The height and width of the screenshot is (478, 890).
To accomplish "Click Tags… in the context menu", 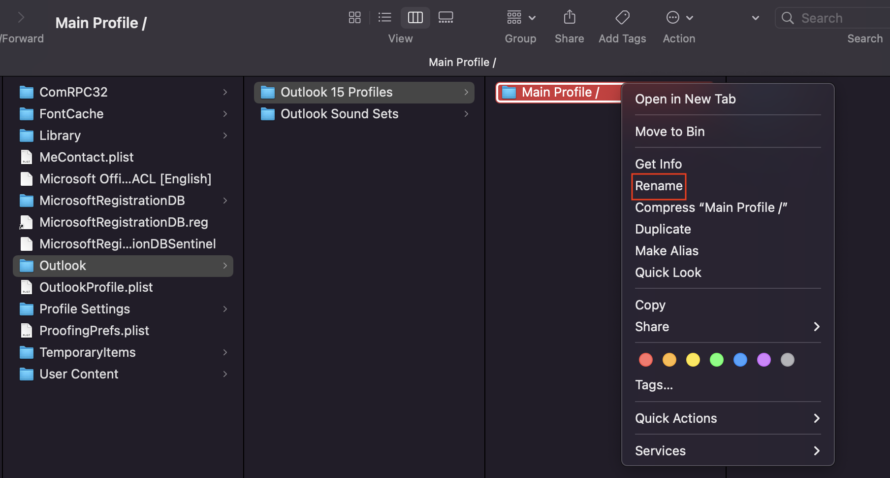I will [x=654, y=385].
